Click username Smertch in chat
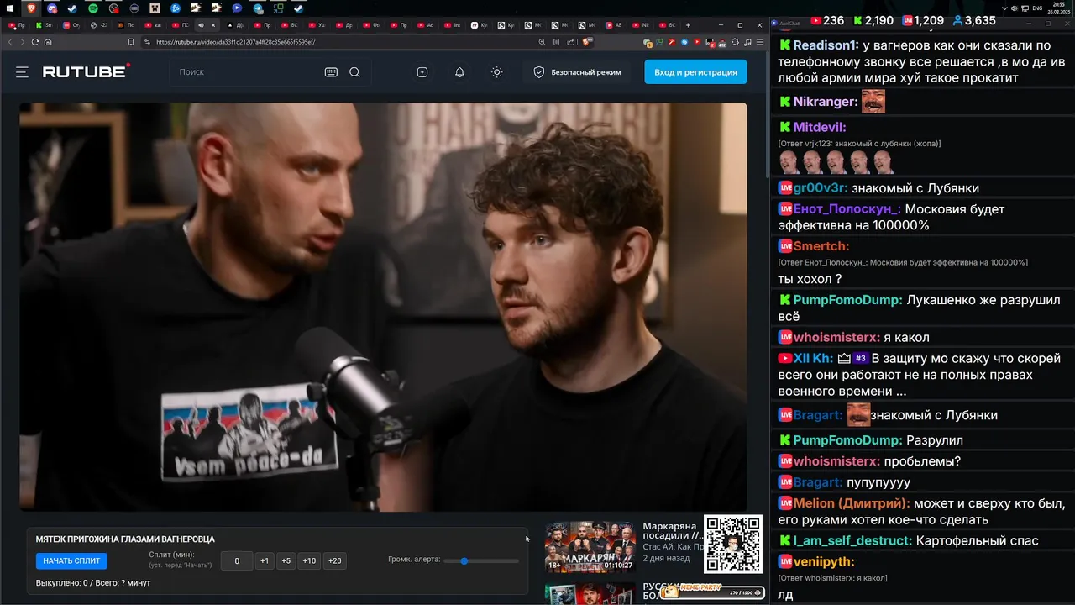This screenshot has height=605, width=1075. point(821,246)
